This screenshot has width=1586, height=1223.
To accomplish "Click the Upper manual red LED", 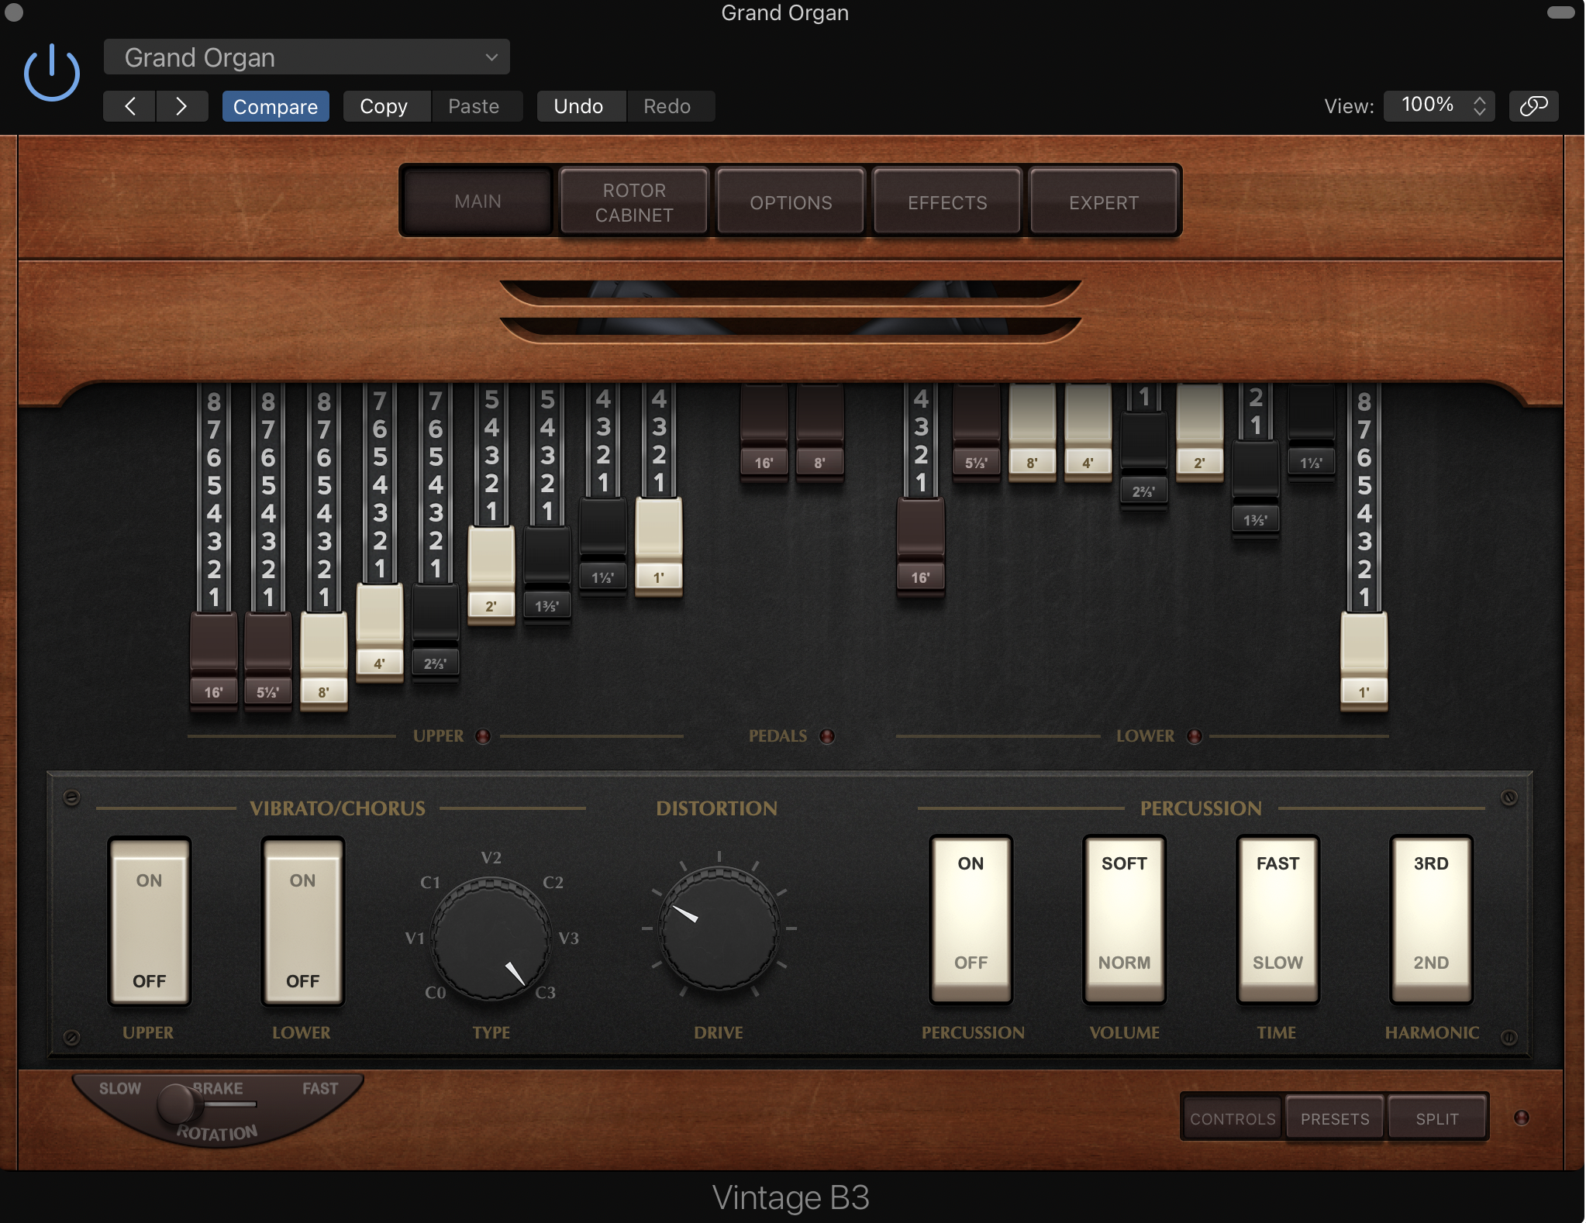I will coord(483,736).
